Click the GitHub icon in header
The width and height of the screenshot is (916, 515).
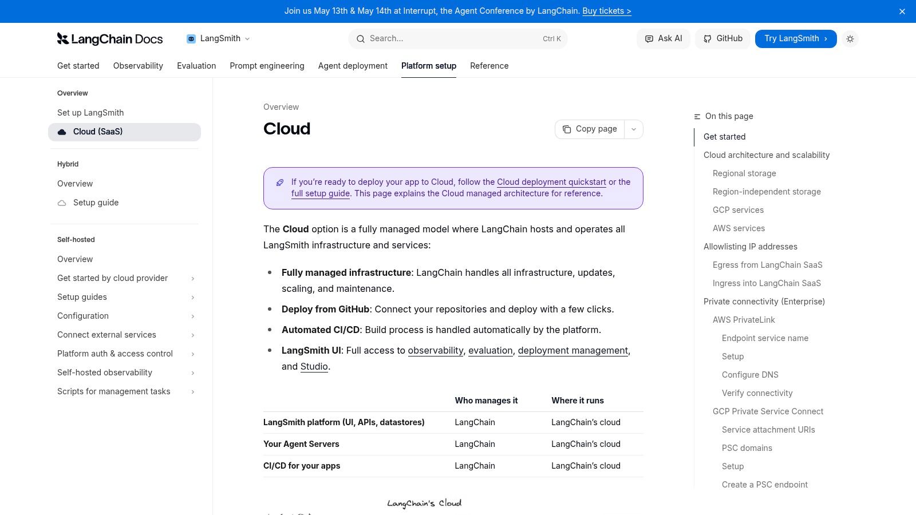[708, 39]
